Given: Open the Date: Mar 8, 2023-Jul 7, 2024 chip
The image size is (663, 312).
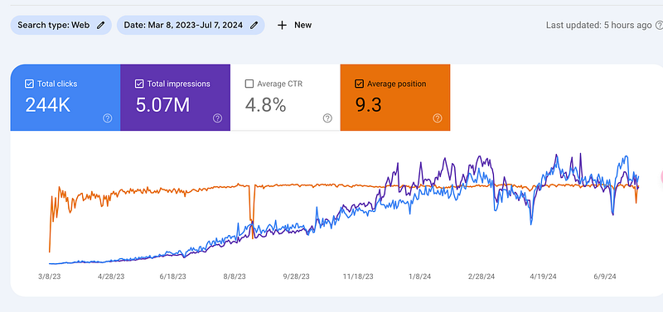Looking at the screenshot, I should pyautogui.click(x=191, y=26).
